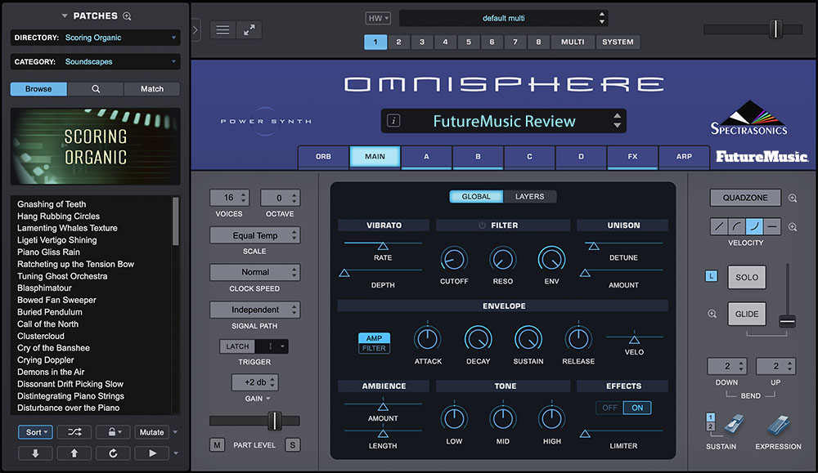Click the sustain pedal icon

pos(734,425)
